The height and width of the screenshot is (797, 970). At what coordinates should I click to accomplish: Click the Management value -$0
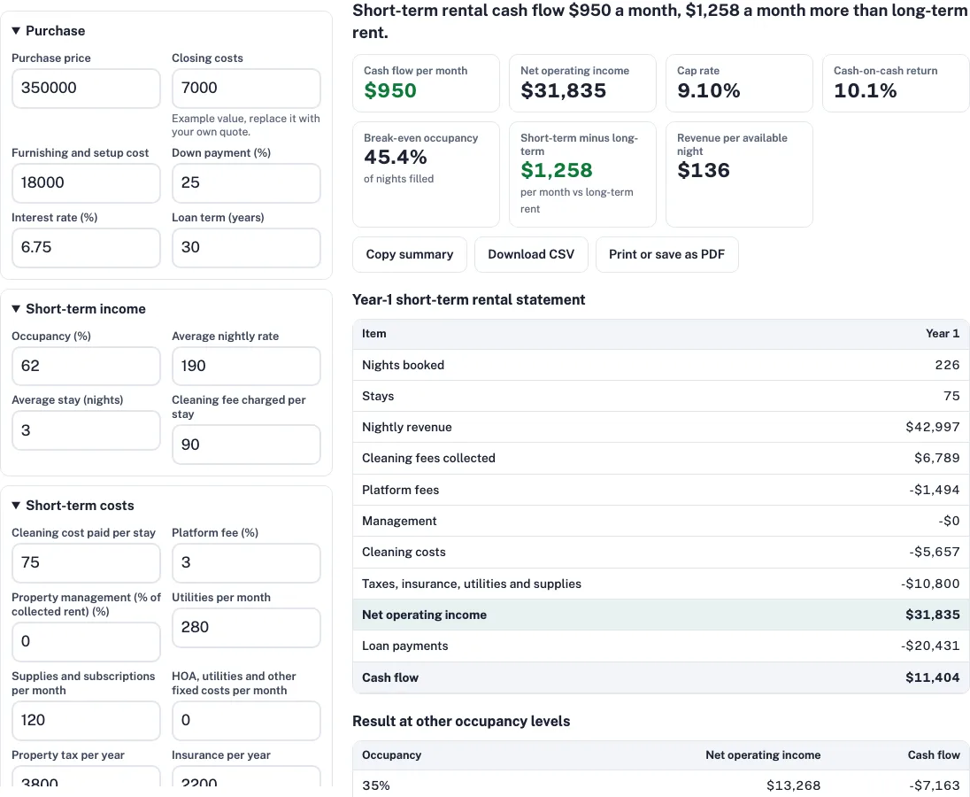click(x=949, y=521)
